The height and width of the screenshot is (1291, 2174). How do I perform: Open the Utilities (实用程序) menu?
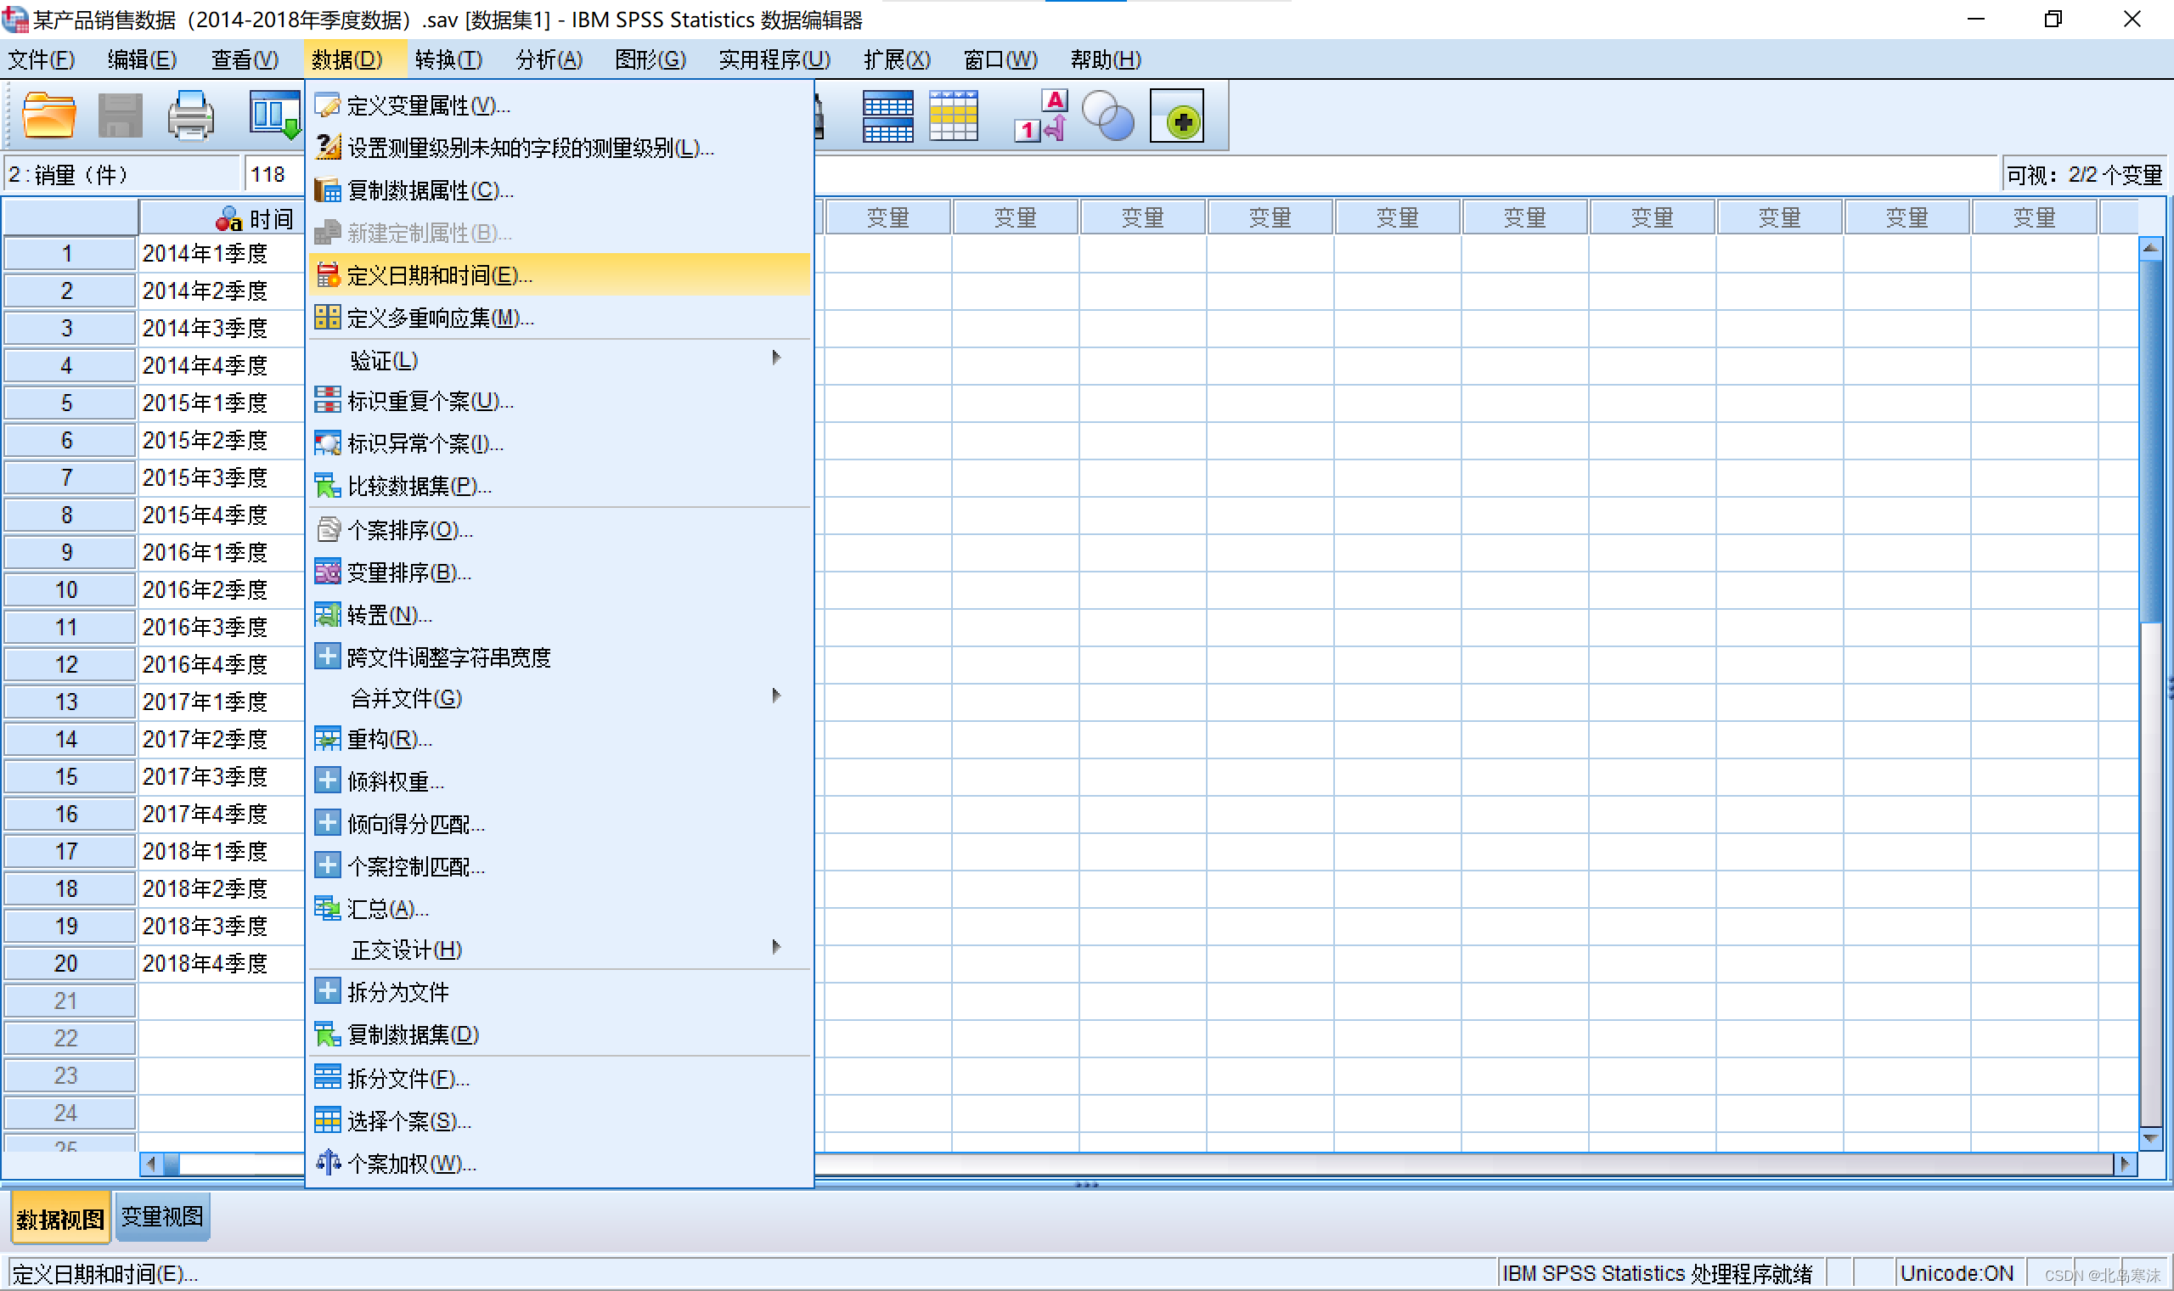pos(774,59)
